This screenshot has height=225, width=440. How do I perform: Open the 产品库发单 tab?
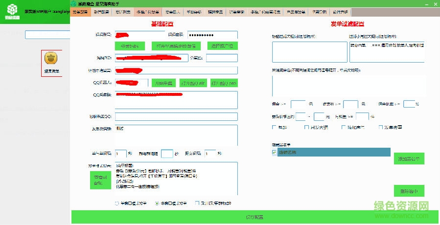pos(296,12)
